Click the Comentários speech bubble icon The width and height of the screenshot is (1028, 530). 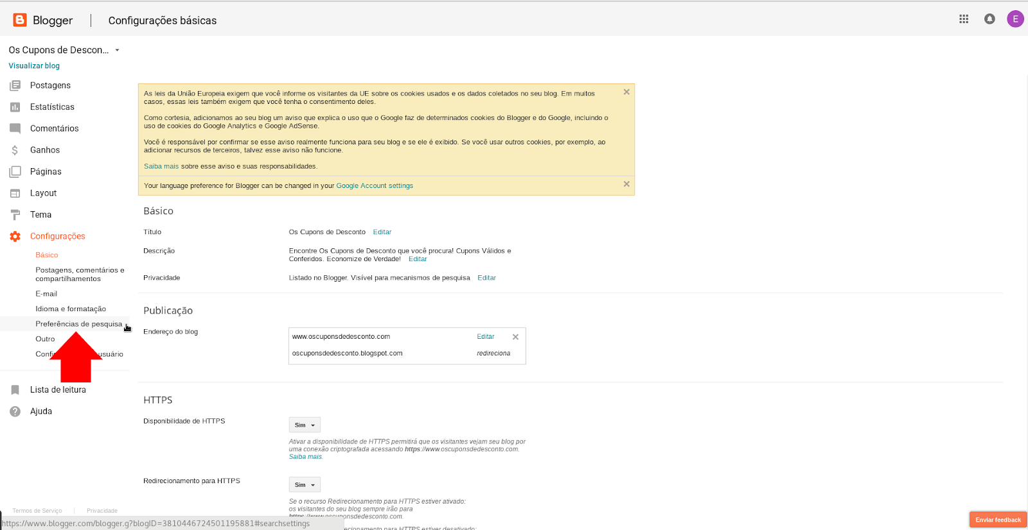[x=15, y=128]
